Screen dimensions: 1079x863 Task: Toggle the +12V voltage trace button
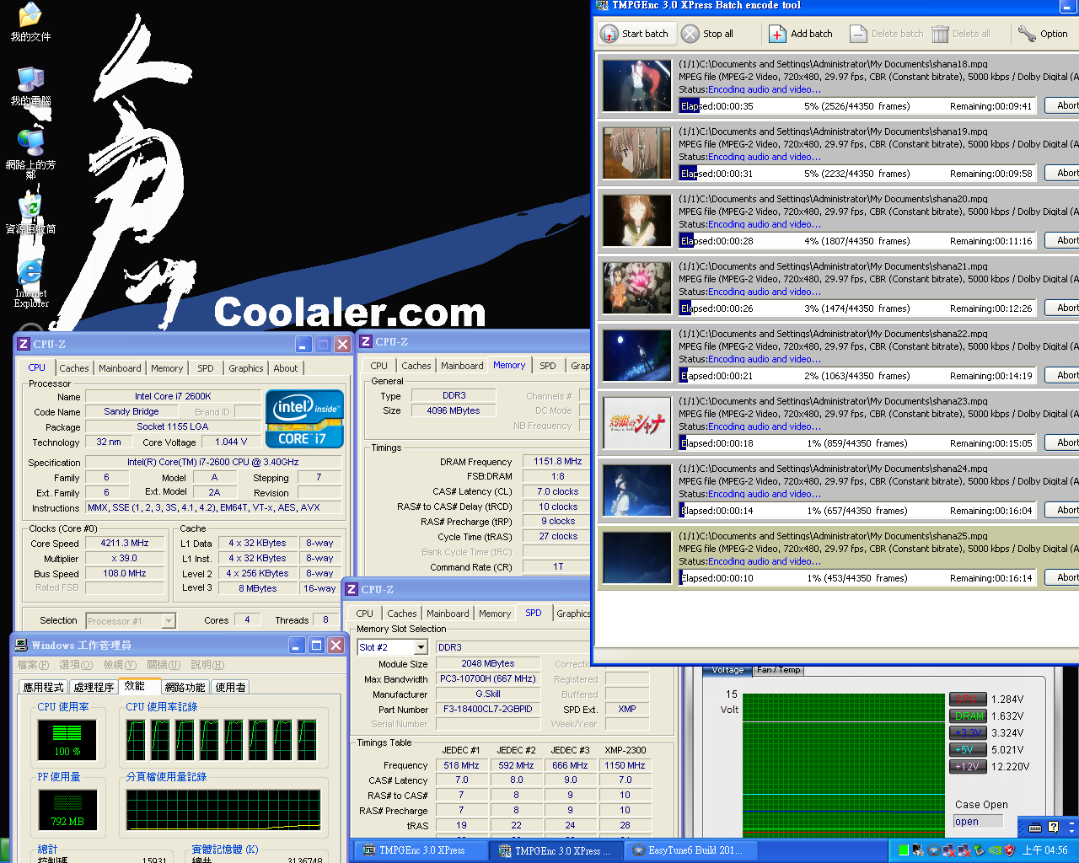(968, 766)
